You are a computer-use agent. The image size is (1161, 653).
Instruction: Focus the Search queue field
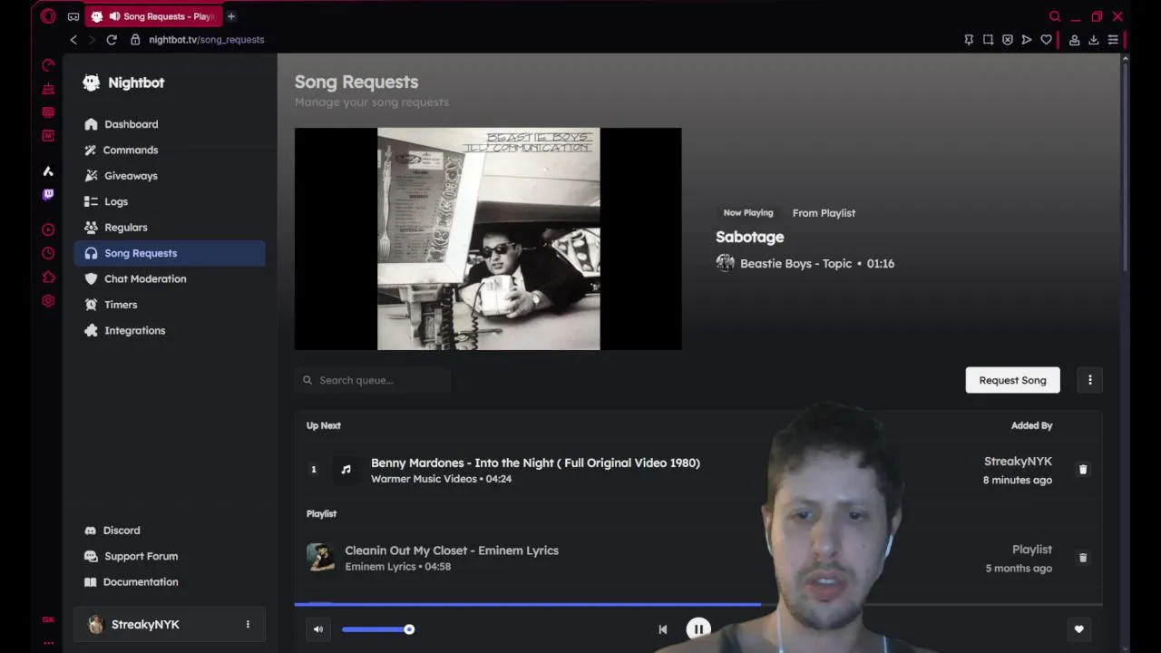pos(373,380)
